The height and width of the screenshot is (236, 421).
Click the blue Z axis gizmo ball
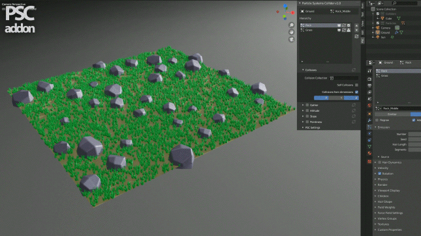click(x=285, y=6)
